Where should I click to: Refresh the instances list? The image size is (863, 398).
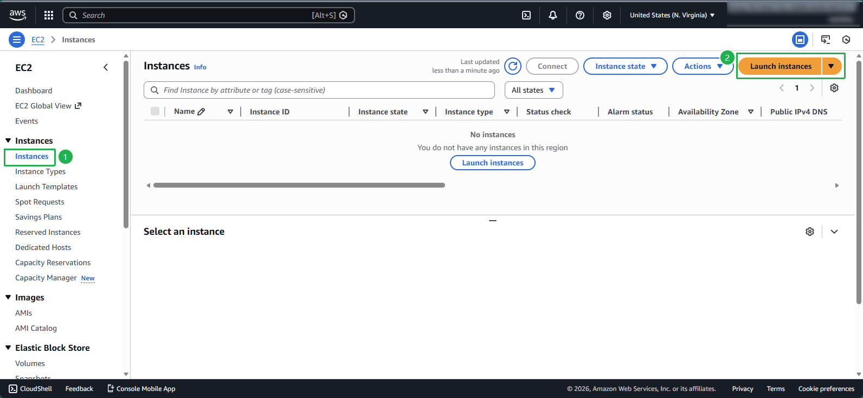point(513,66)
